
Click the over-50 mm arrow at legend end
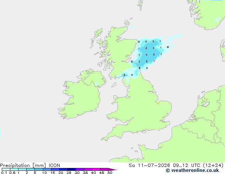coord(112,169)
